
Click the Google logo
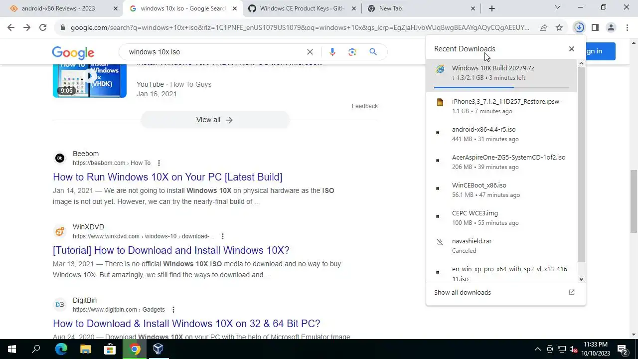click(73, 52)
